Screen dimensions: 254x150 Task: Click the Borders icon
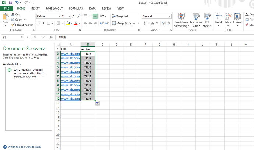(x=58, y=23)
